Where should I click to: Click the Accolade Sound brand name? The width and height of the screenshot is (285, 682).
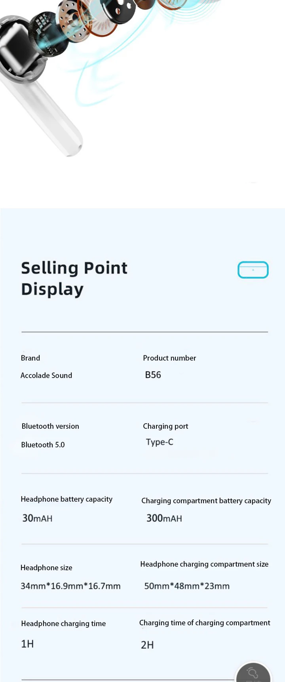(x=46, y=375)
